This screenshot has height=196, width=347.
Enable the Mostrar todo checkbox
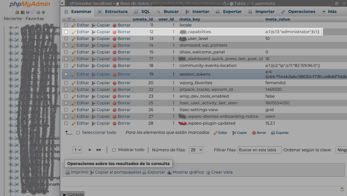click(114, 150)
